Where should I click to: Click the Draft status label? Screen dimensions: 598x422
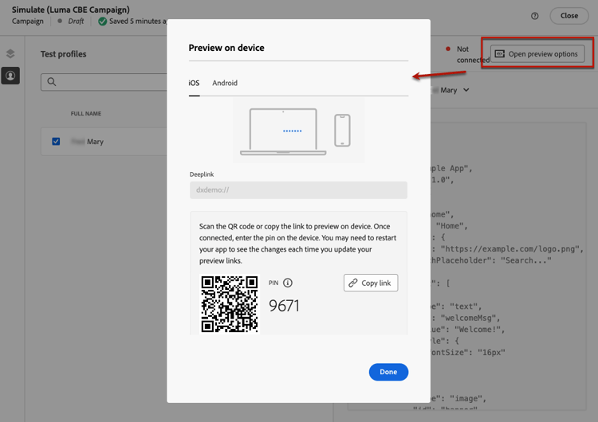pos(76,21)
